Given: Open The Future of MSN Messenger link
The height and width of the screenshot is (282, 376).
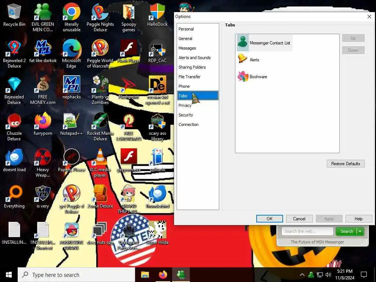Looking at the screenshot, I should pyautogui.click(x=317, y=242).
